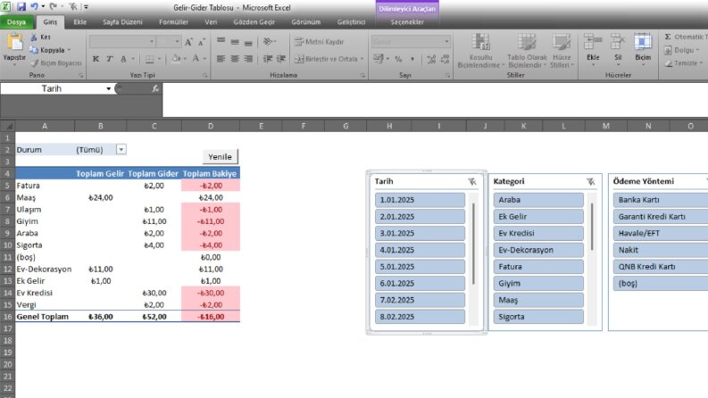Click the text orientation icon
The width and height of the screenshot is (708, 398).
[x=269, y=42]
